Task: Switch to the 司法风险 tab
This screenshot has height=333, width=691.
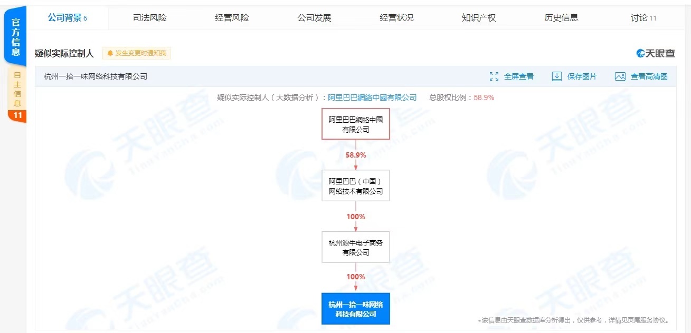Action: [149, 18]
